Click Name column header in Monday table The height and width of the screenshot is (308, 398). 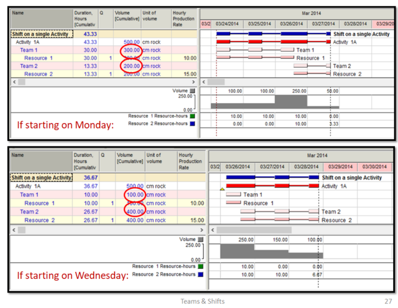pos(42,19)
